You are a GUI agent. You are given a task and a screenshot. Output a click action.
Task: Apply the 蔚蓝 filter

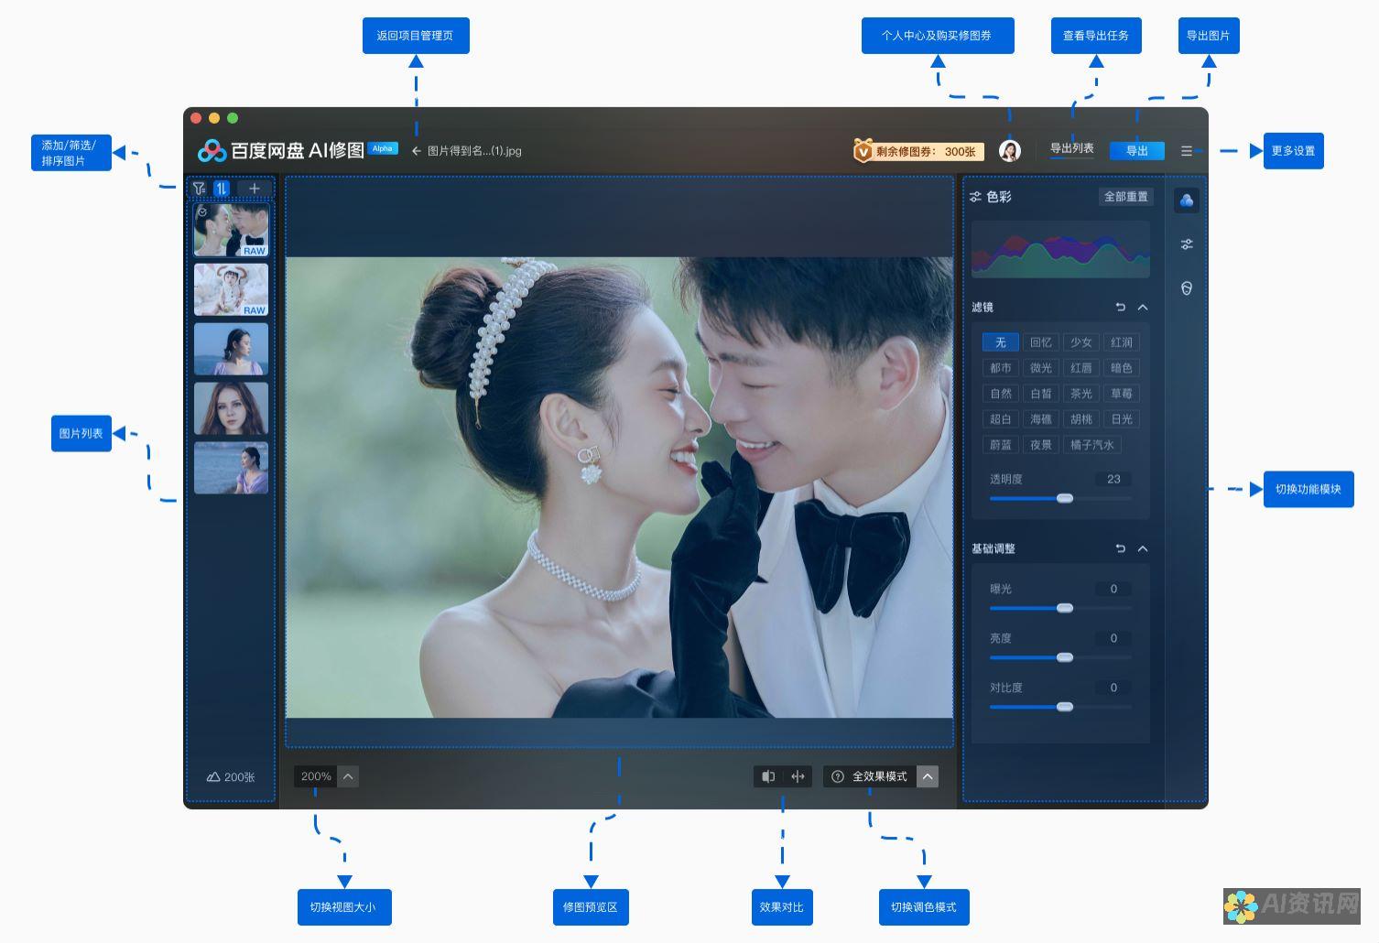(1001, 445)
